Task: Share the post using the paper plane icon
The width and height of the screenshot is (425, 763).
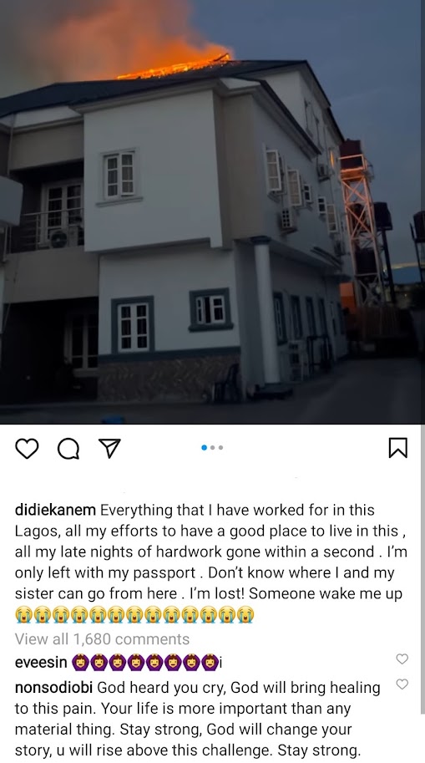Action: coord(109,448)
